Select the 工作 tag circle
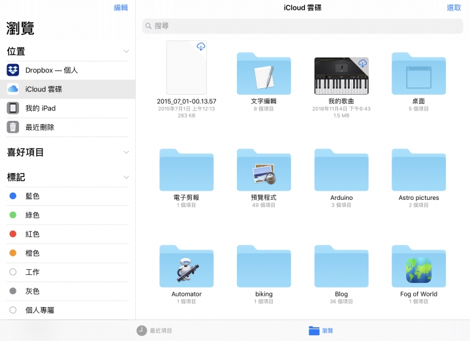Screen dimensions: 470x341 13,272
